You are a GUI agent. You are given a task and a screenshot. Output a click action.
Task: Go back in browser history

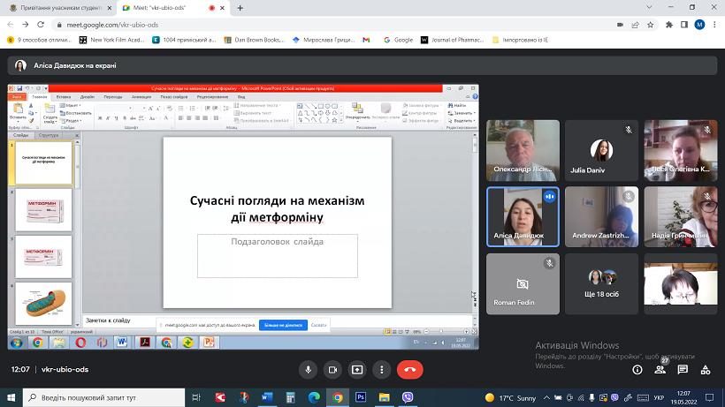coord(11,25)
